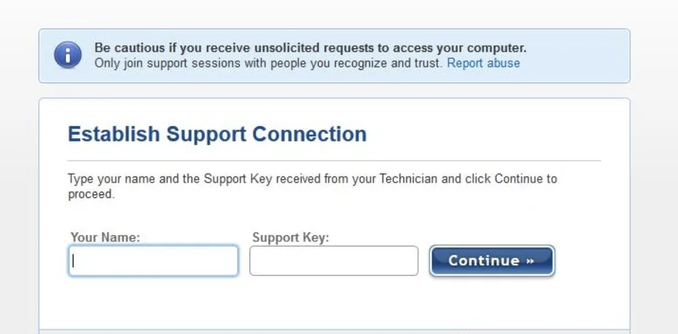Click the "Your Name:" field label
The width and height of the screenshot is (678, 334).
pyautogui.click(x=105, y=238)
